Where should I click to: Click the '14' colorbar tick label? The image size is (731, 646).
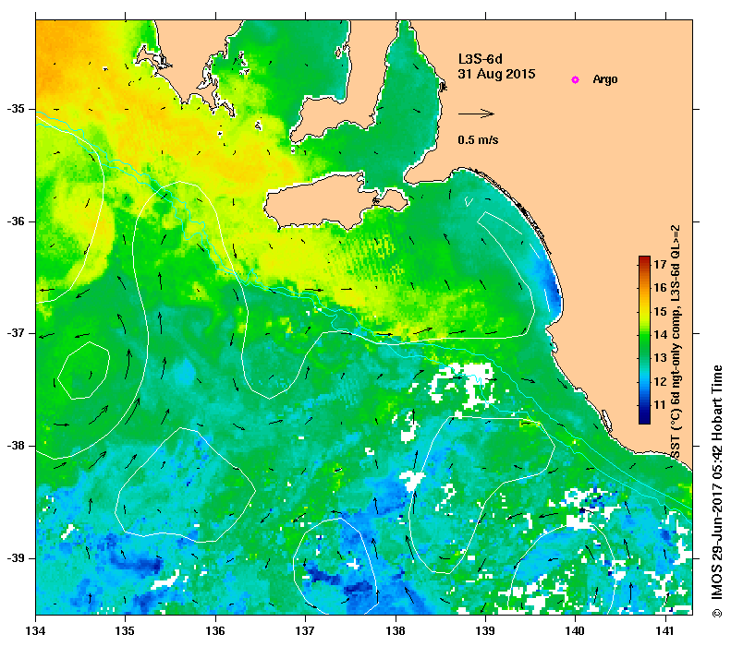coord(660,335)
